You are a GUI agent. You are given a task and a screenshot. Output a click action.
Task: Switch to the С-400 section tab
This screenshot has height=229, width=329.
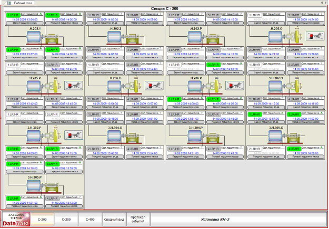coord(90,220)
